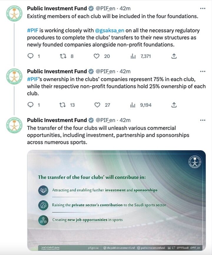Open more options on the ownership tweet

[x=203, y=71]
